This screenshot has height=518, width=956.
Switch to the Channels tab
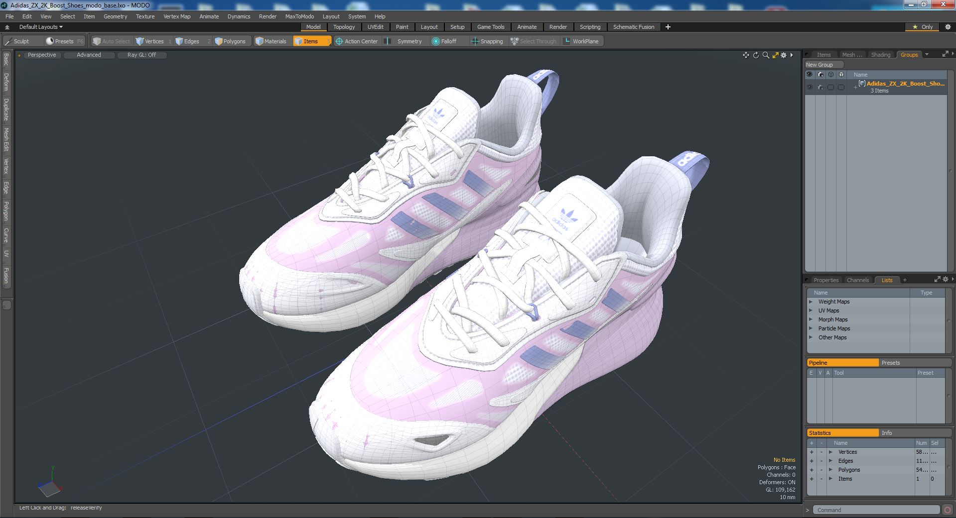pyautogui.click(x=857, y=280)
